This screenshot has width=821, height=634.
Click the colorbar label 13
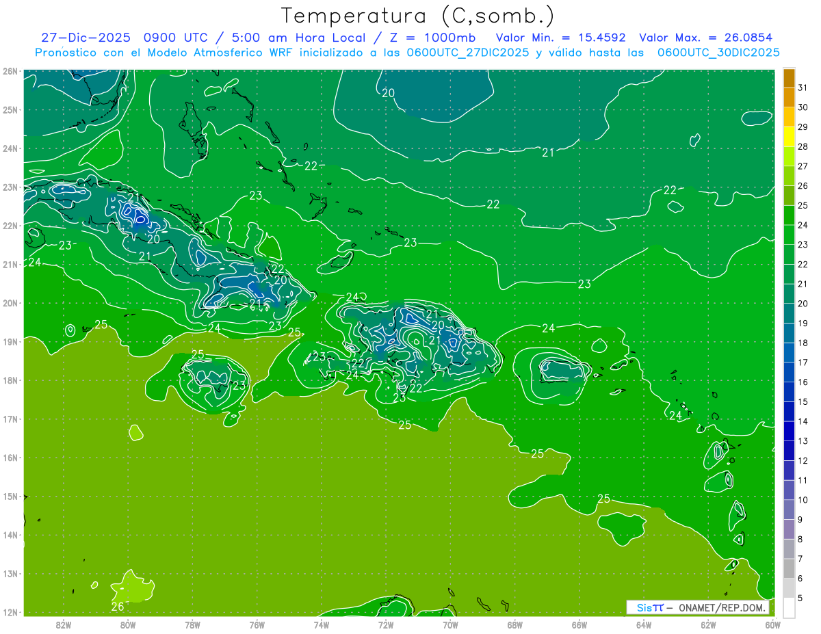(x=803, y=440)
